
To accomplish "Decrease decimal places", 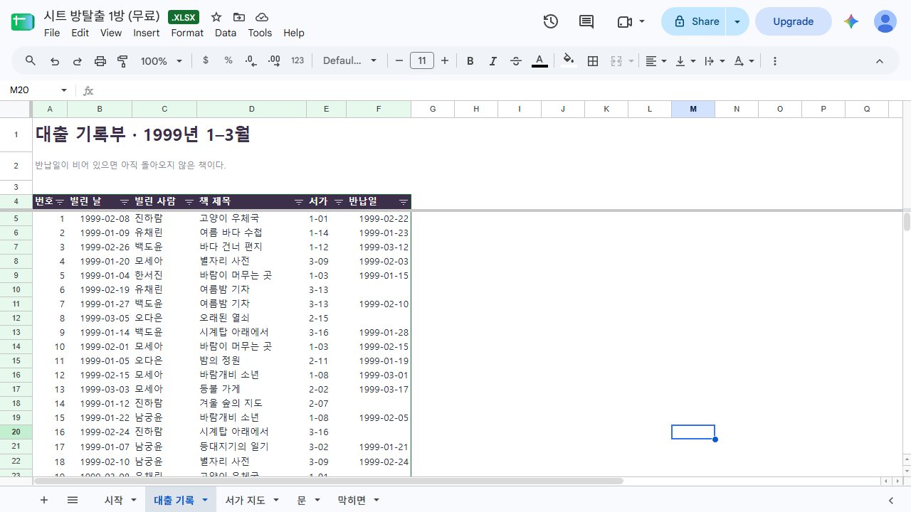I will (x=251, y=61).
